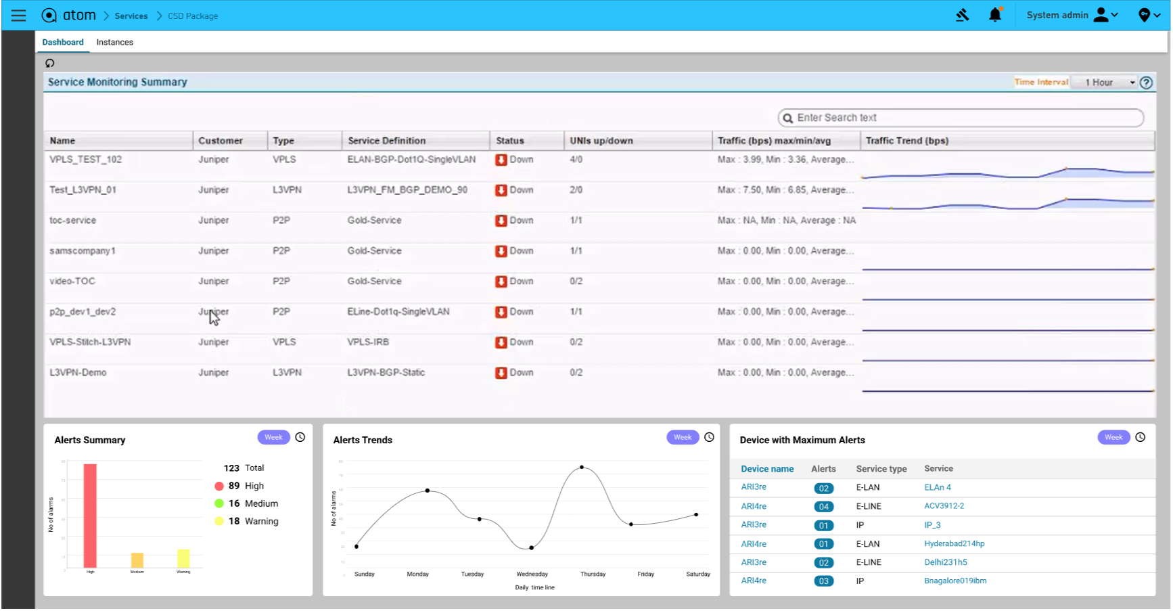Viewport: 1173px width, 611px height.
Task: Select the Test_L3VPN_01 service name
Action: 83,190
